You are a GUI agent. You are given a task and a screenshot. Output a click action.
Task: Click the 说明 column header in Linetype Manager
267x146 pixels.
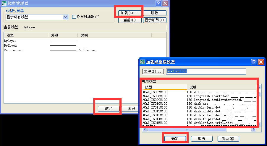coord(115,35)
